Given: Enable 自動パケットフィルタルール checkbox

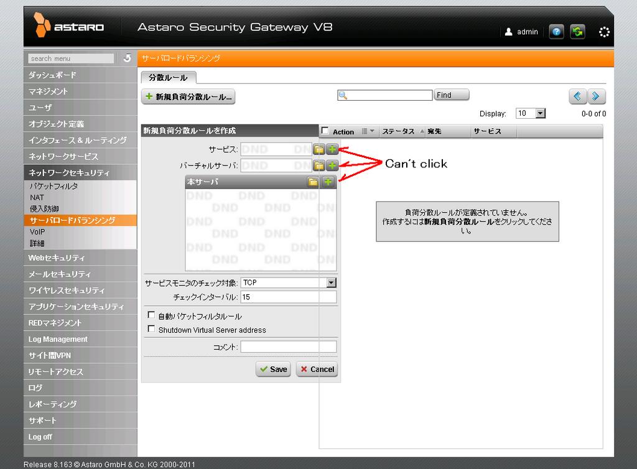Looking at the screenshot, I should coord(151,315).
